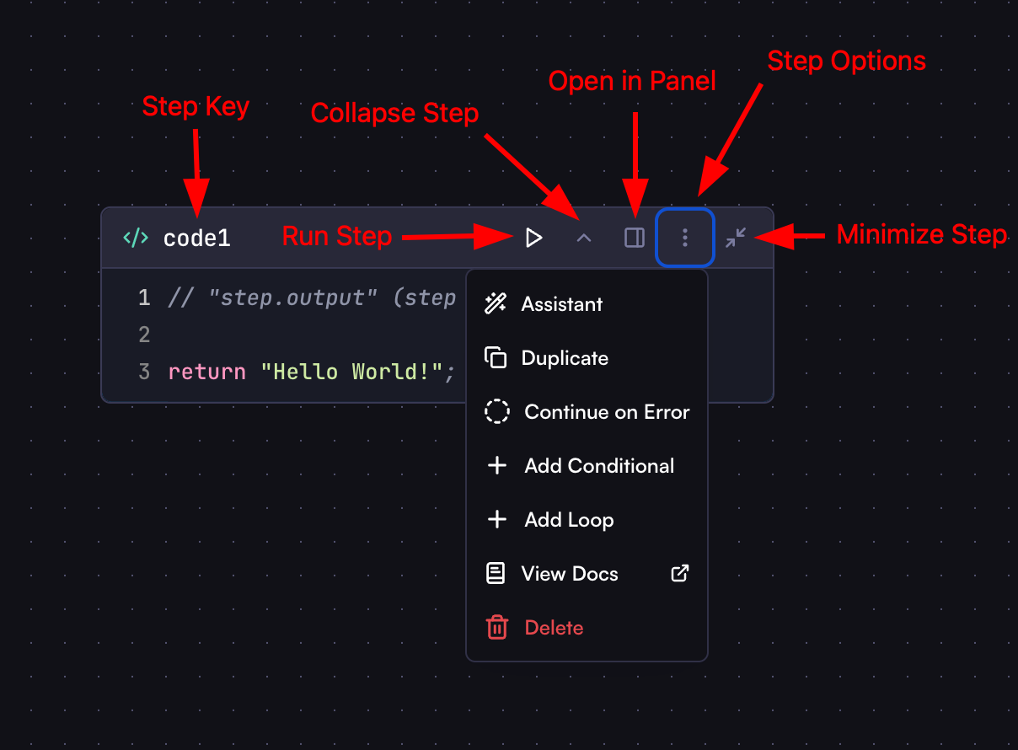Click the trash icon beside Delete
The height and width of the screenshot is (750, 1018).
point(496,627)
